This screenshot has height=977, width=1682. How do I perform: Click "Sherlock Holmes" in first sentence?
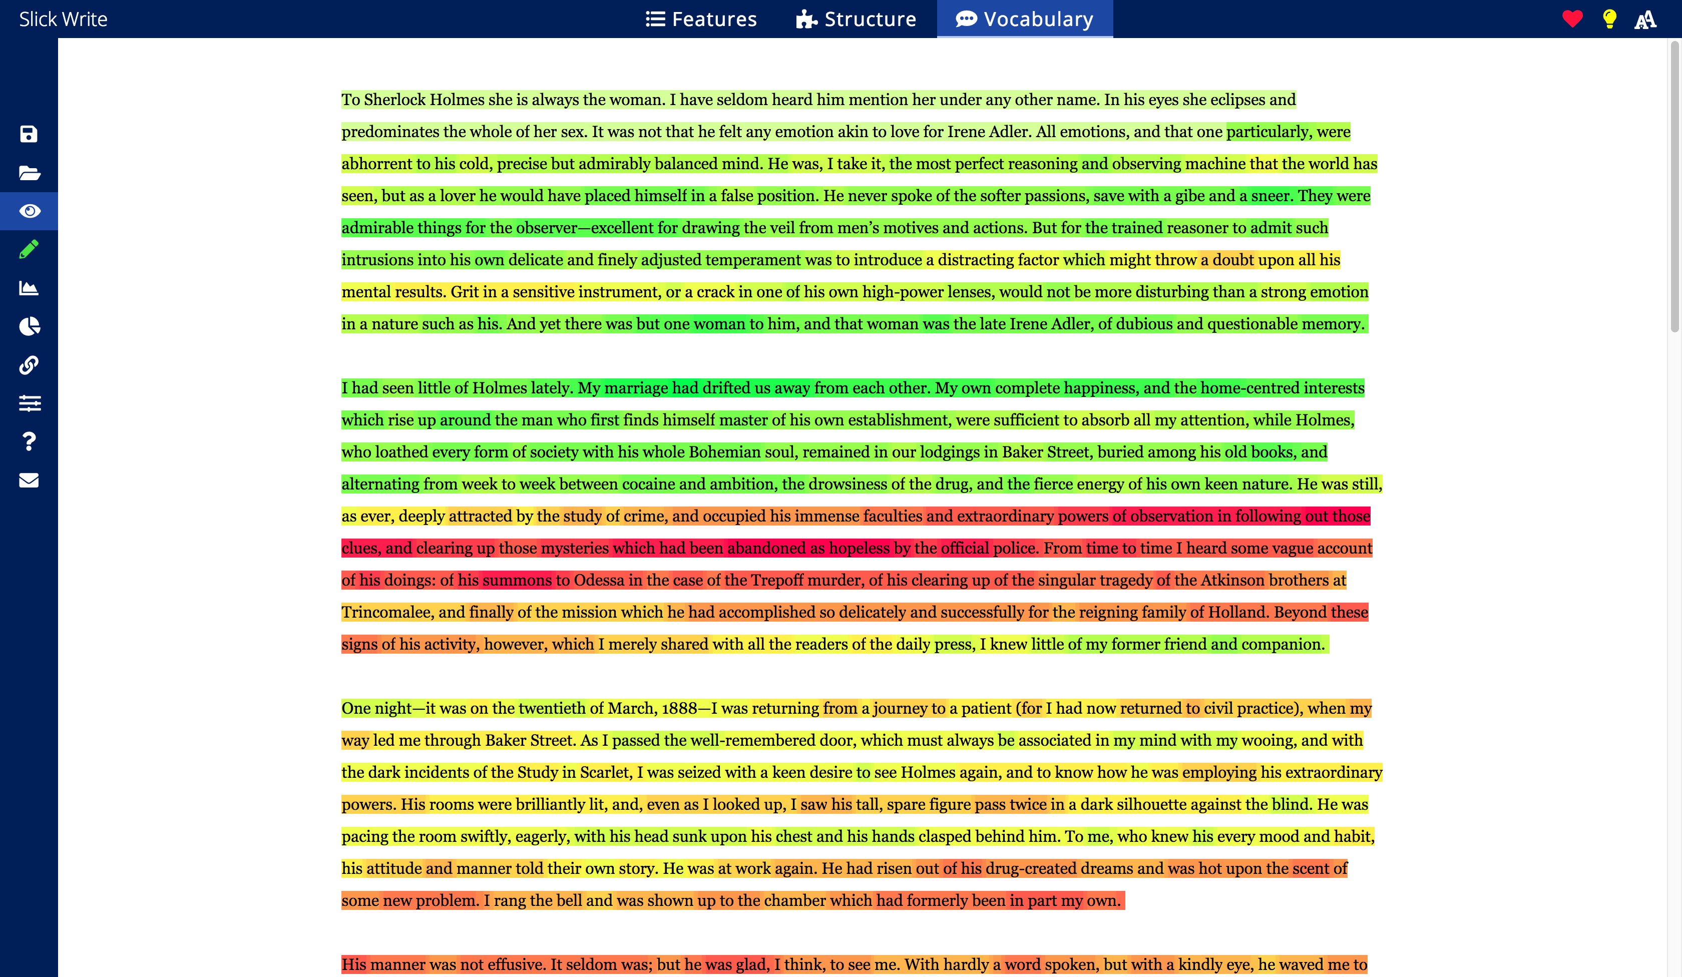[x=424, y=100]
